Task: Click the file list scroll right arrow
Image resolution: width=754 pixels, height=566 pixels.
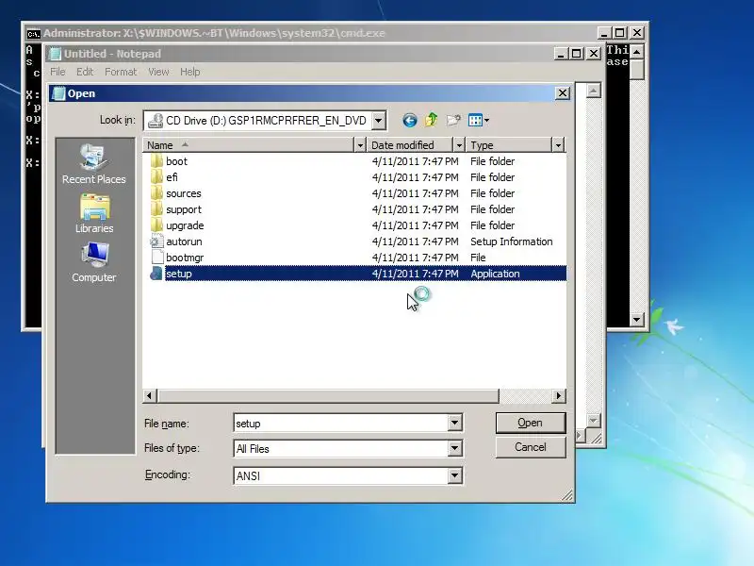Action: [558, 395]
